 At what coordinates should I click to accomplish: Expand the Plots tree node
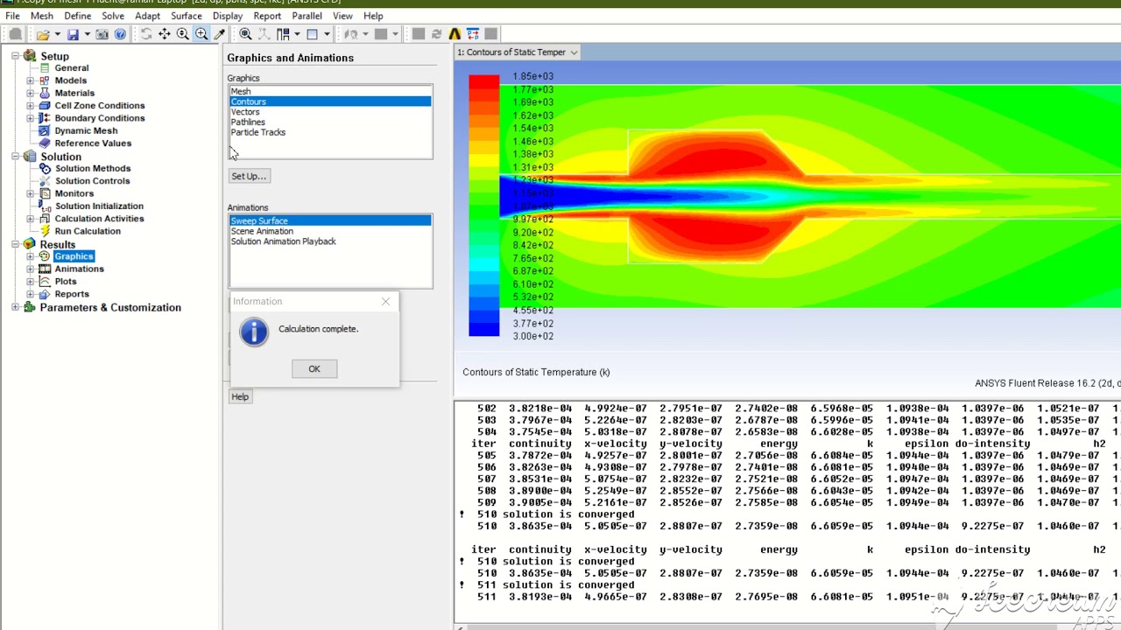(31, 282)
